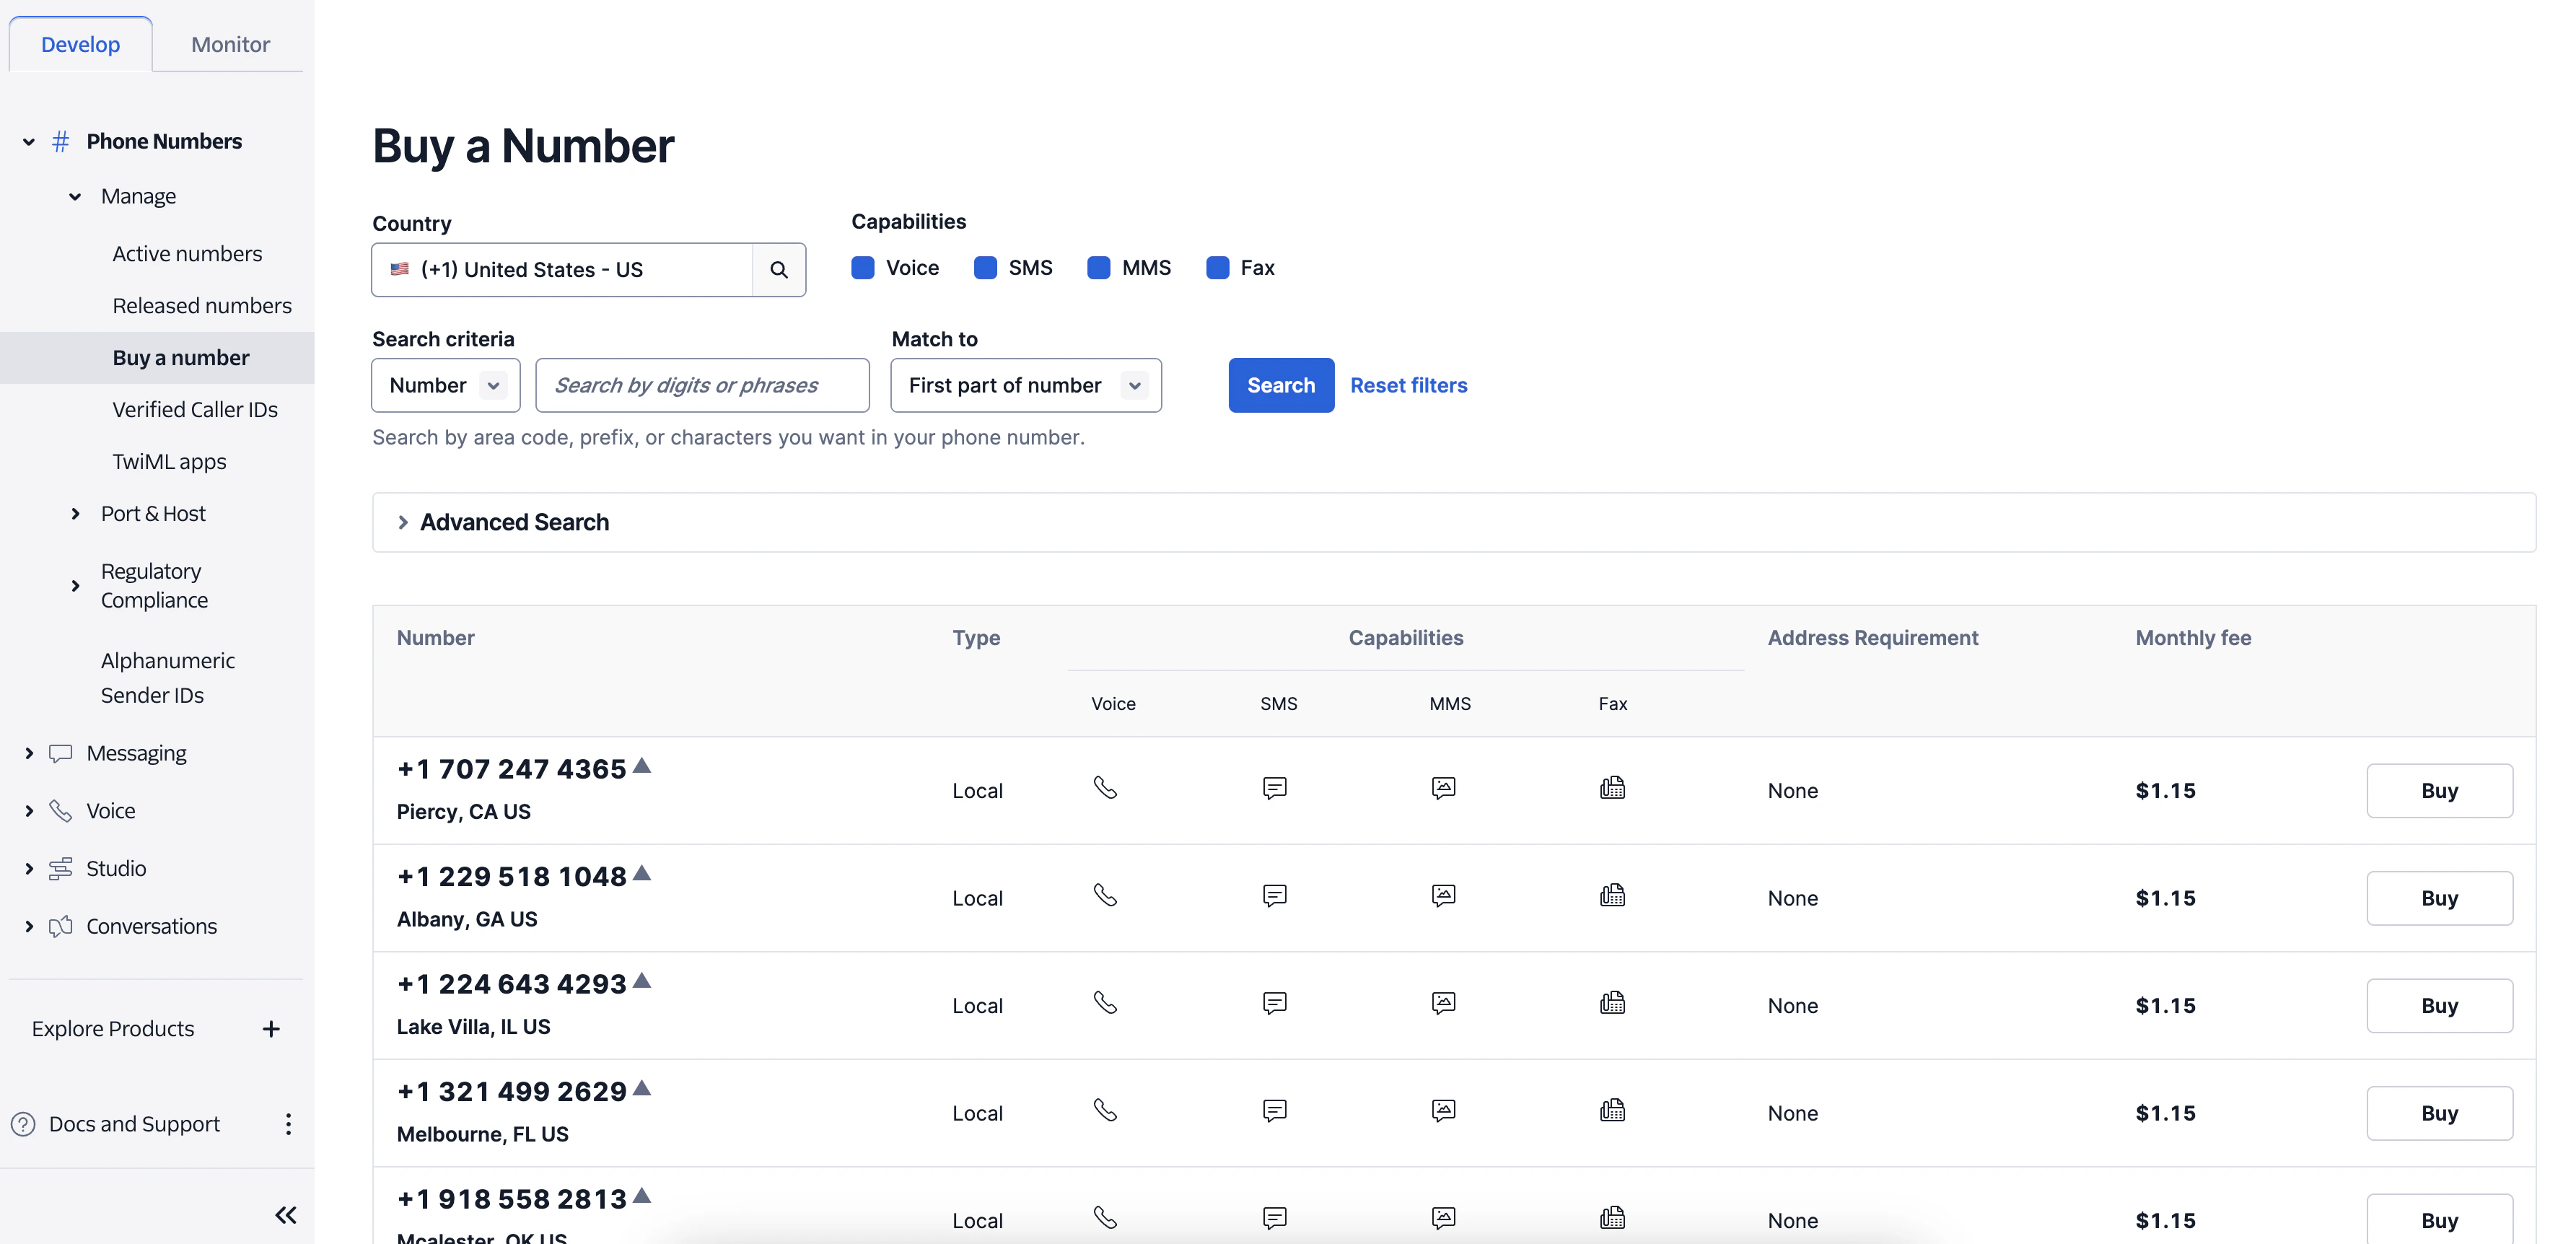Expand the Advanced Search section
The image size is (2576, 1244).
coord(514,522)
